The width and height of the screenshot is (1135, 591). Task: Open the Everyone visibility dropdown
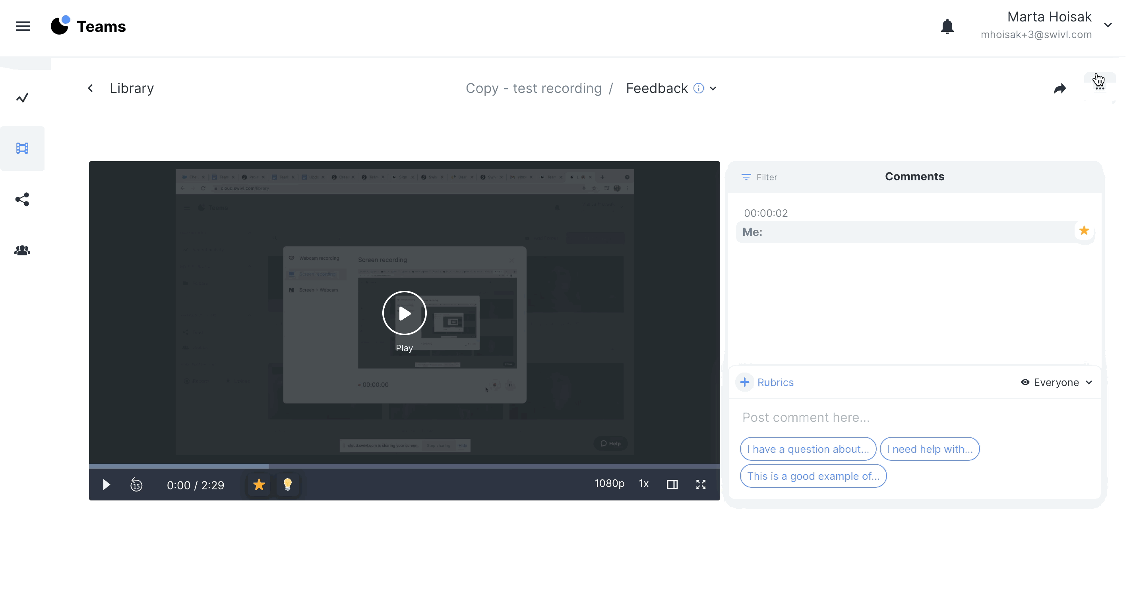click(1057, 382)
